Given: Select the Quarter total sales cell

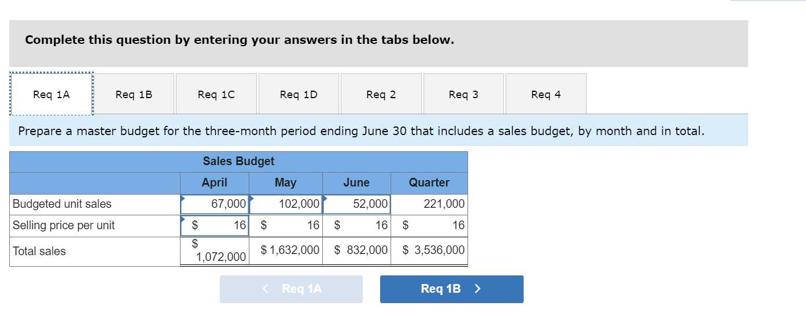Looking at the screenshot, I should 429,251.
